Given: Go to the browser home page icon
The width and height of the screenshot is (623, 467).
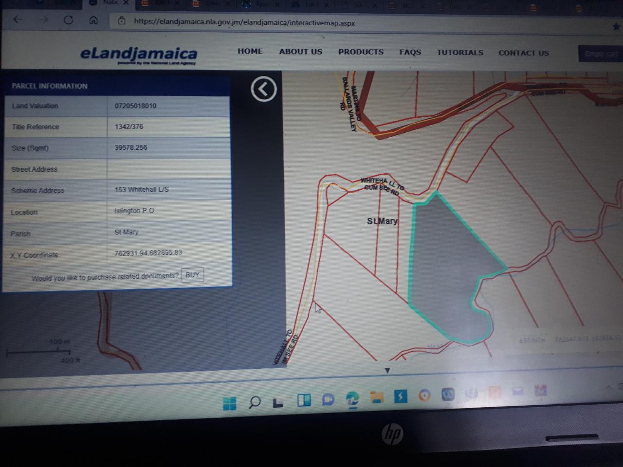Looking at the screenshot, I should pyautogui.click(x=93, y=20).
